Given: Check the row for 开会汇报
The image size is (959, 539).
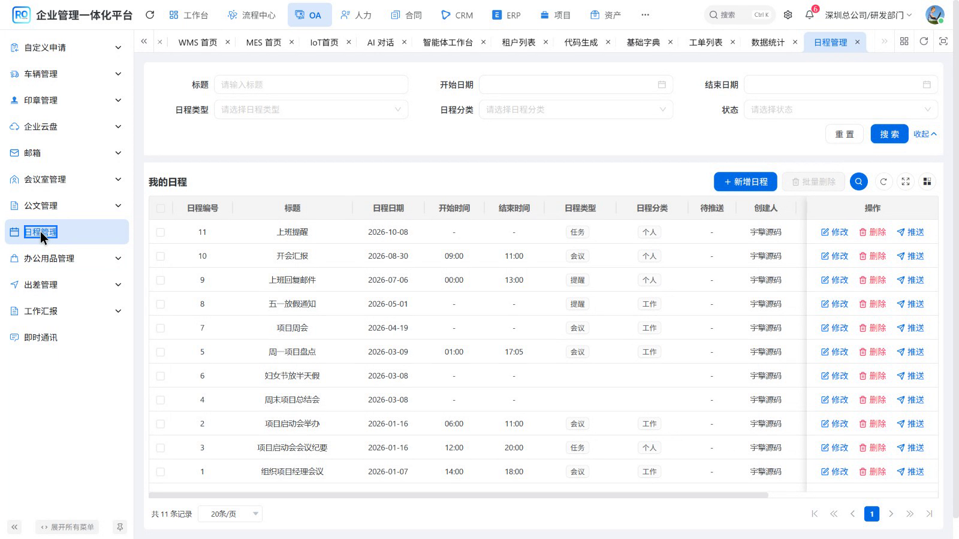Looking at the screenshot, I should click(161, 256).
